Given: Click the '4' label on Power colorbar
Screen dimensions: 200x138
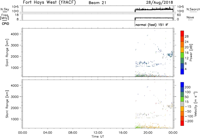Looking at the screenshot, I should (x=185, y=69).
